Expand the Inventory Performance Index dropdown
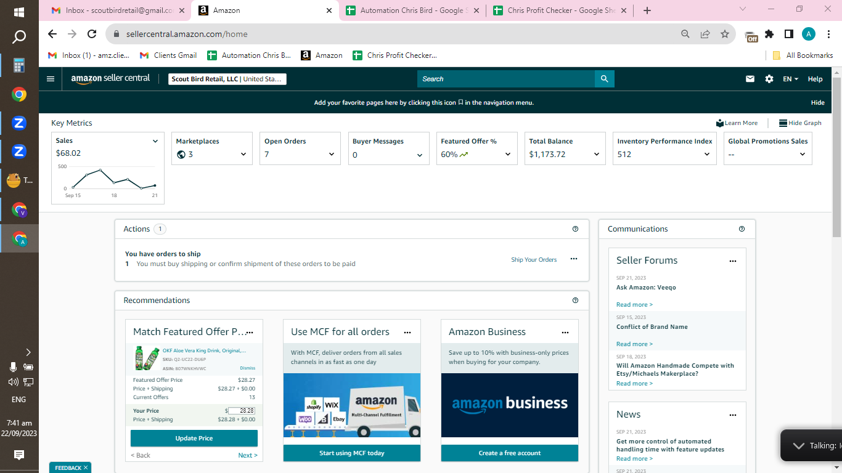 pos(707,155)
